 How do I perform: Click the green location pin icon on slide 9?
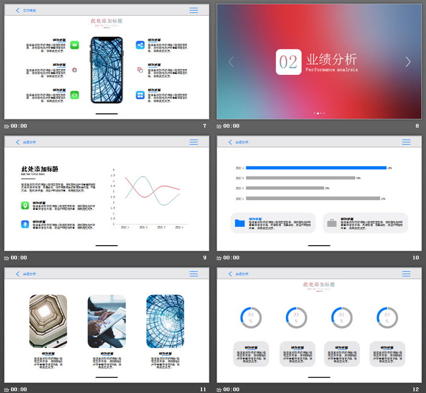click(25, 206)
